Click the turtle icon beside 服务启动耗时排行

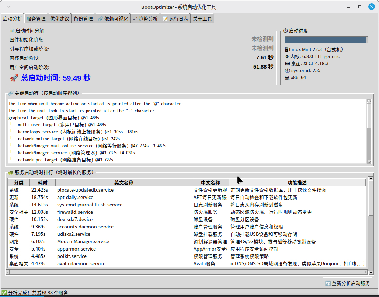(11, 172)
